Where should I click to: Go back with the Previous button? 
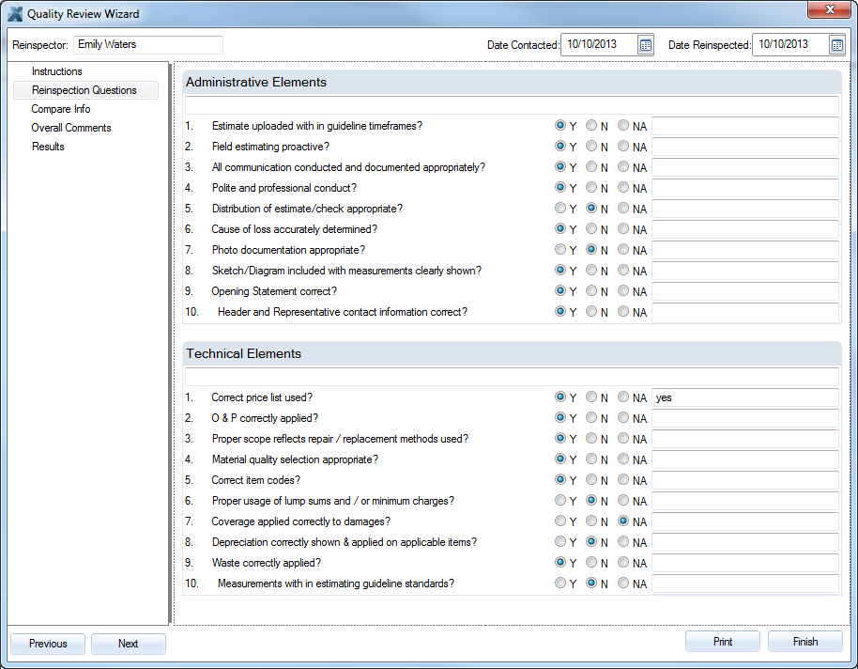click(48, 644)
